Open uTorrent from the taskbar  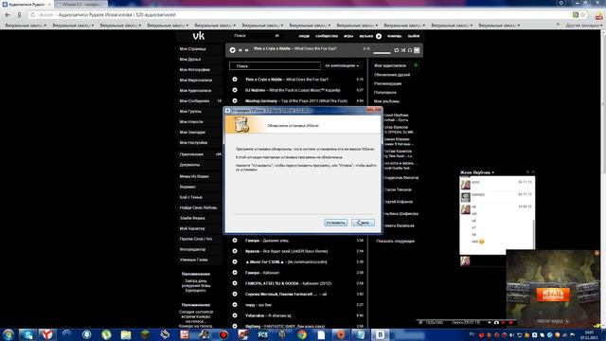(x=106, y=334)
